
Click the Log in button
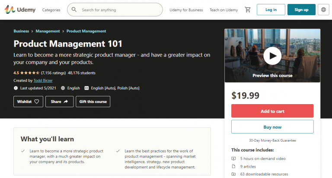(x=271, y=10)
